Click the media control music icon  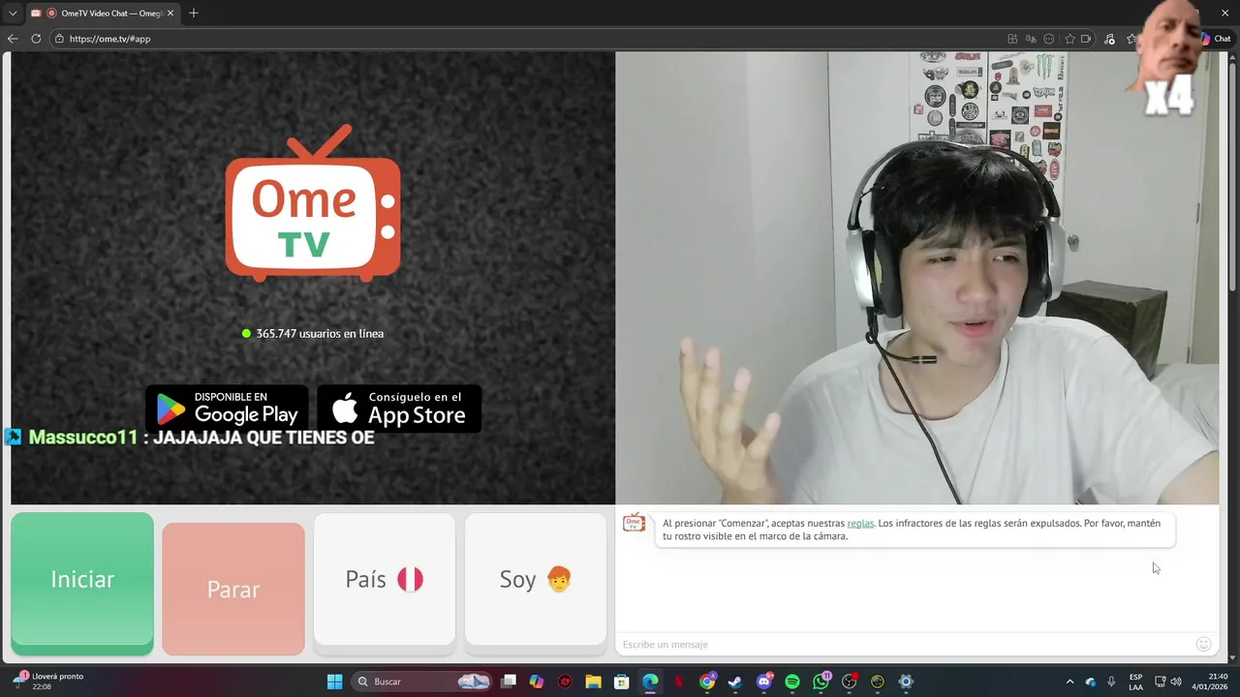point(1109,39)
